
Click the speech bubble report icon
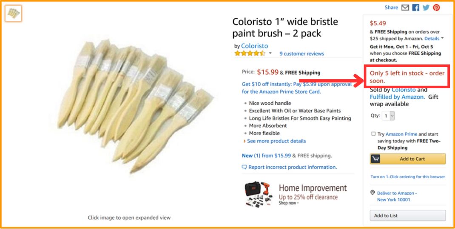245,167
